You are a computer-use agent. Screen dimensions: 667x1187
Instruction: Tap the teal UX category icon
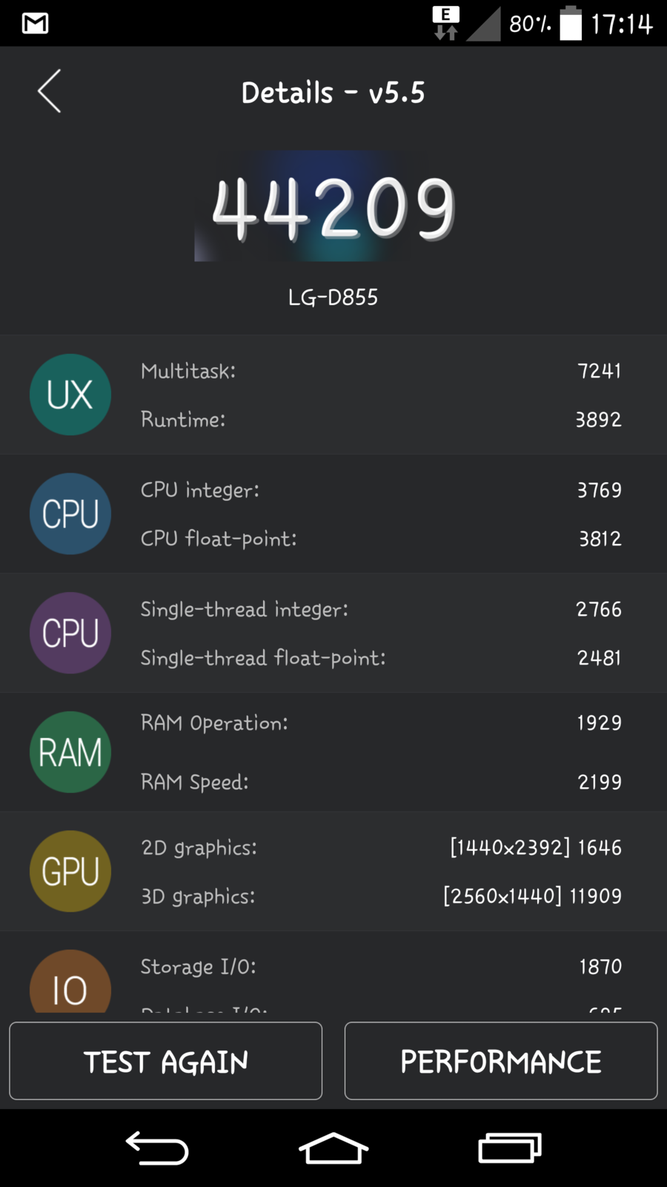tap(70, 395)
